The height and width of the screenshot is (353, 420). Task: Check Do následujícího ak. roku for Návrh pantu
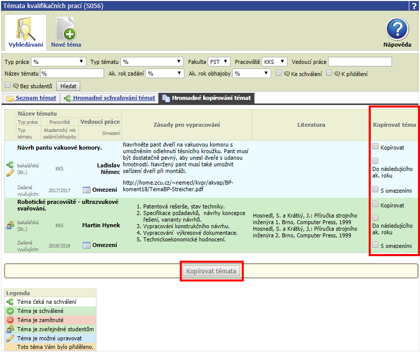click(375, 161)
